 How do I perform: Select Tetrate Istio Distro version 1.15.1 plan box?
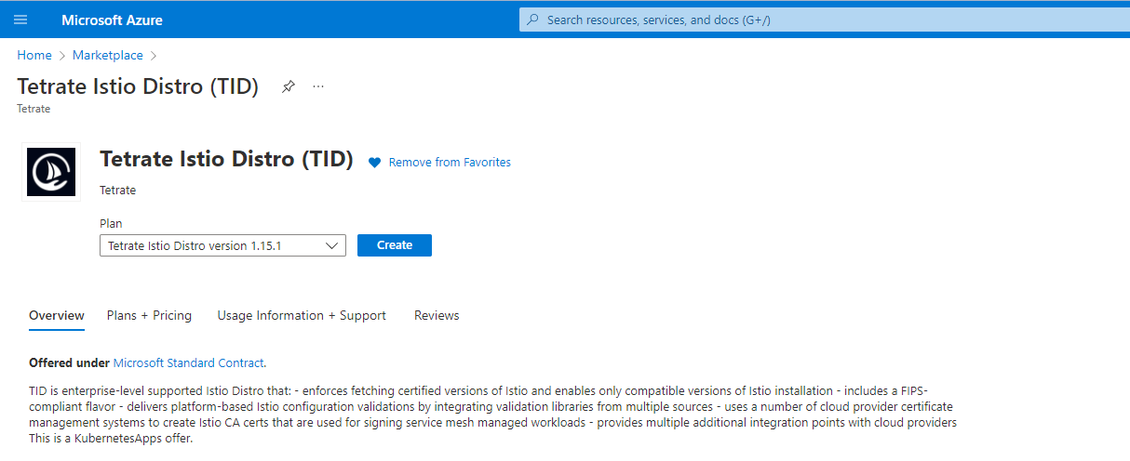tap(214, 245)
